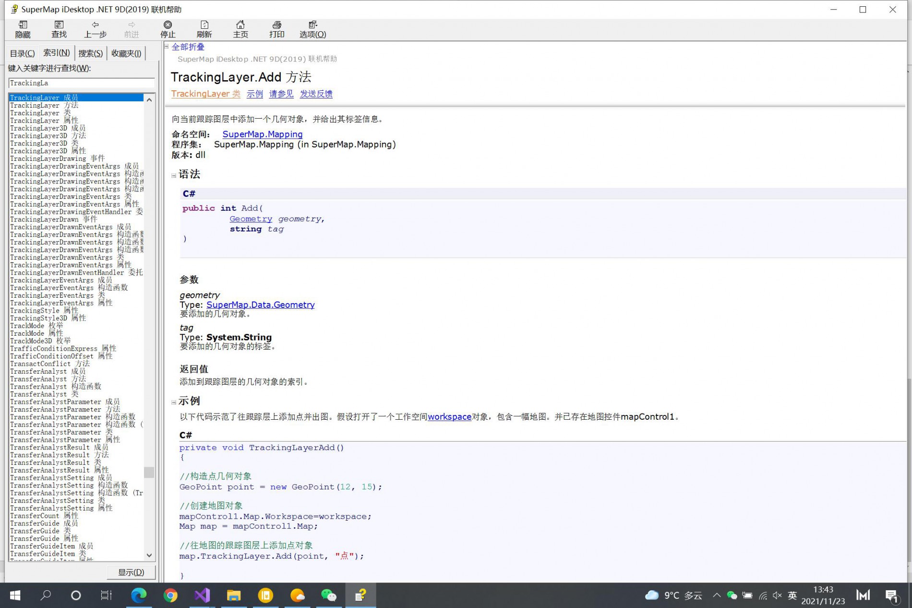This screenshot has height=608, width=912.
Task: Select index entry TrackingStyle 属性
Action: 44,311
